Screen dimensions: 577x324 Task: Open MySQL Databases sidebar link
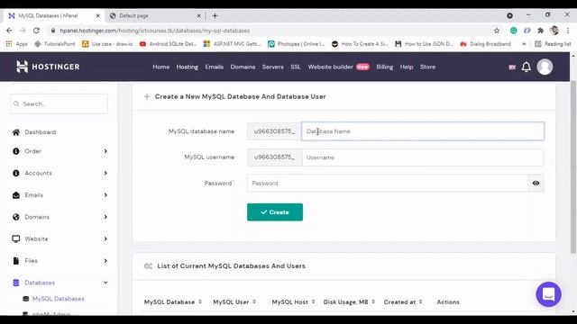58,299
